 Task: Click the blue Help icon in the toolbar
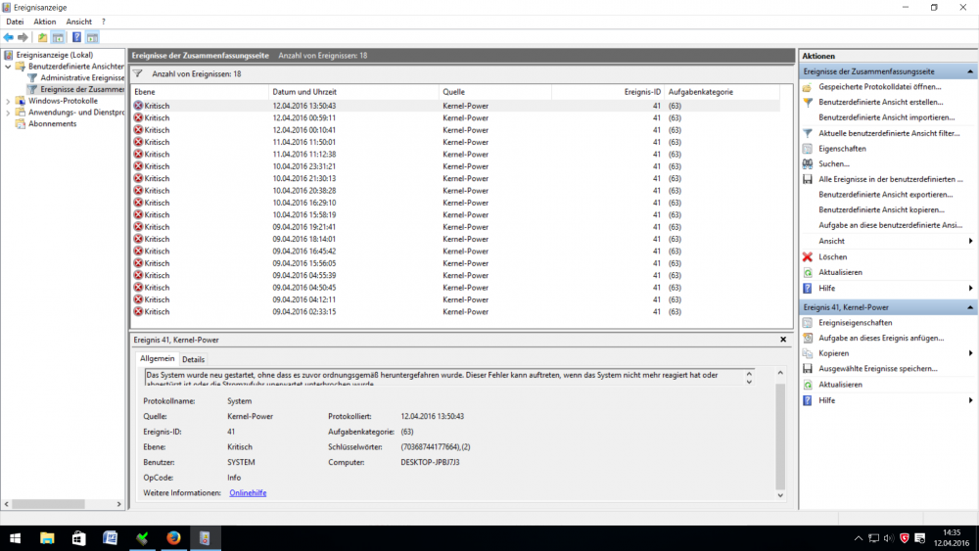point(75,37)
